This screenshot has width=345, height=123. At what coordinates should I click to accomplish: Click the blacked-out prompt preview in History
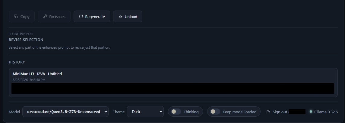(x=172, y=88)
